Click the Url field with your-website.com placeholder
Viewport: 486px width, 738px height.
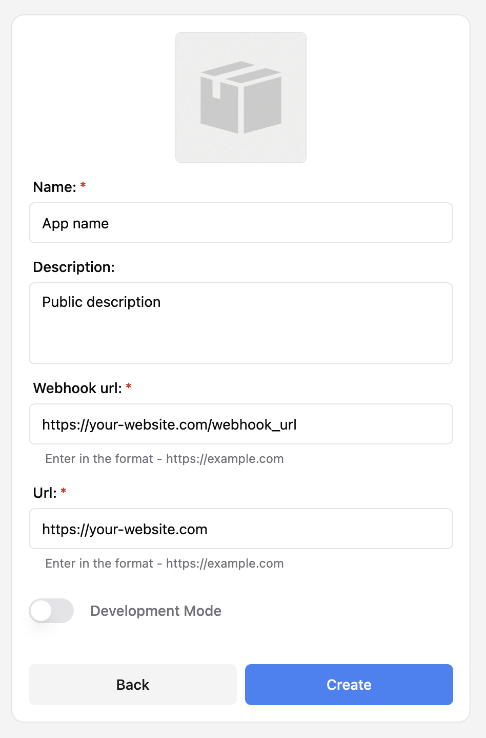tap(241, 529)
